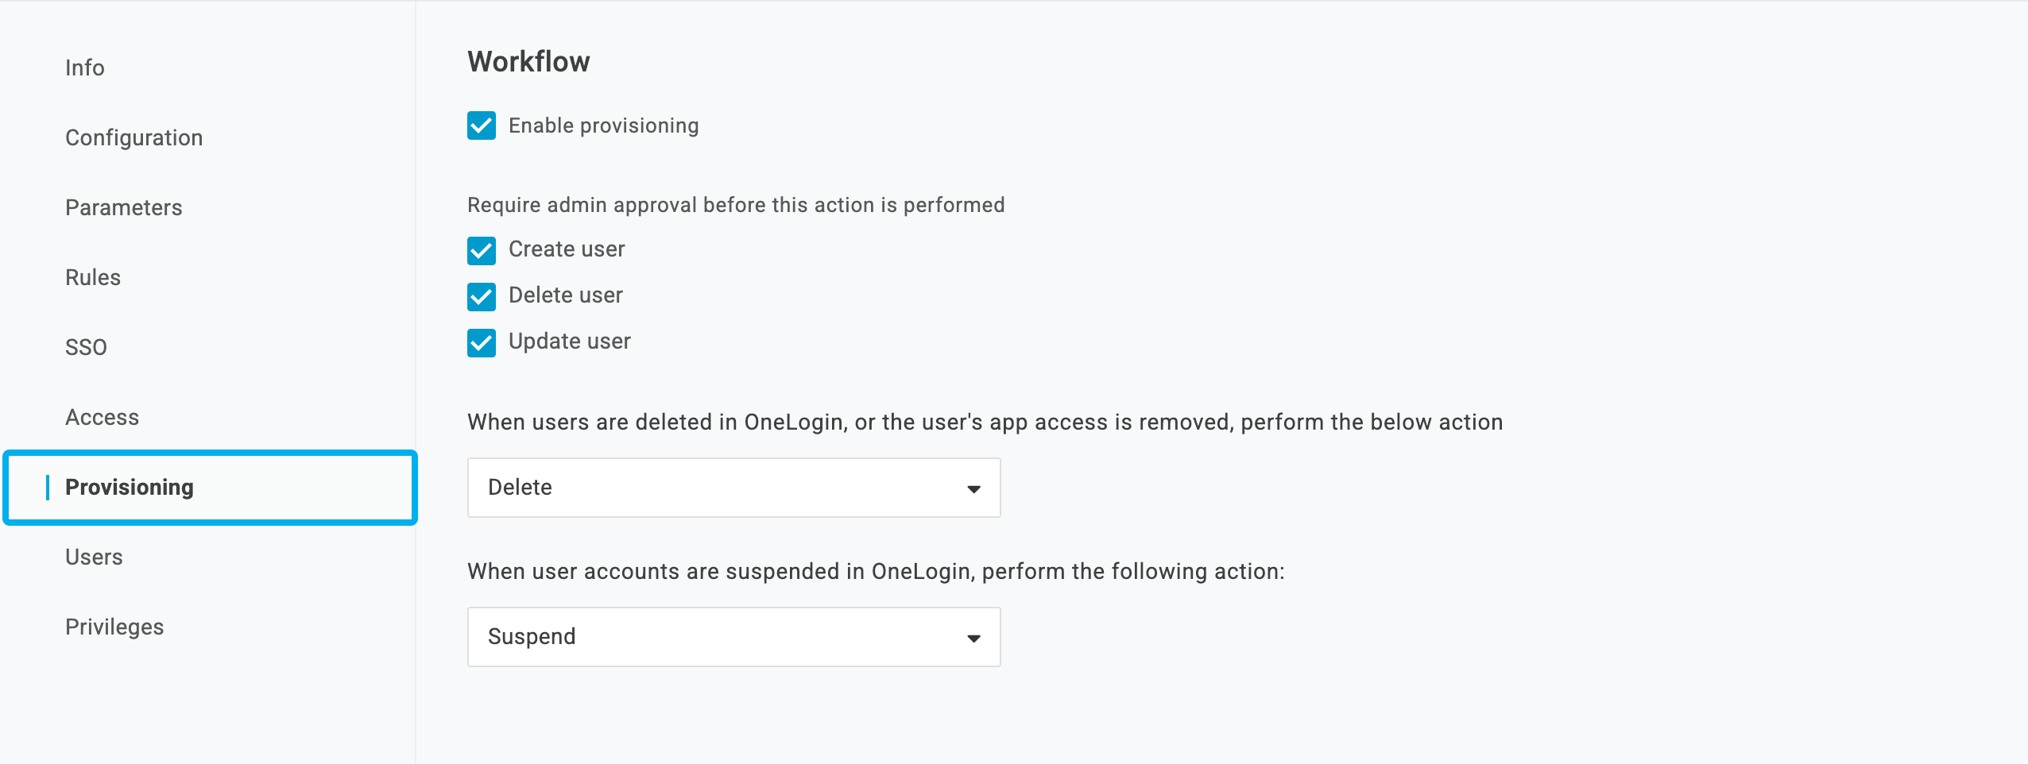Click the Enable provisioning blue checkmark icon
The height and width of the screenshot is (764, 2028).
tap(482, 125)
